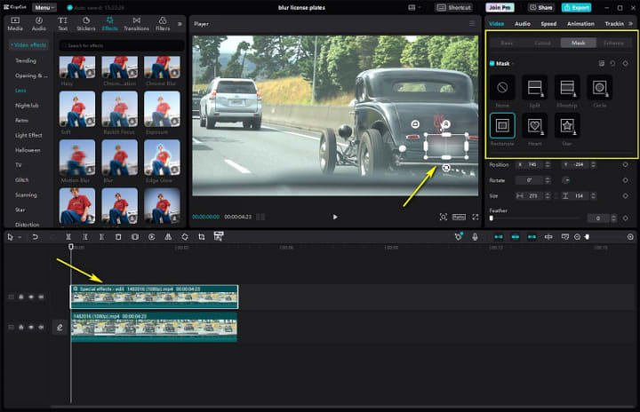Open the Text tools tab

point(62,24)
